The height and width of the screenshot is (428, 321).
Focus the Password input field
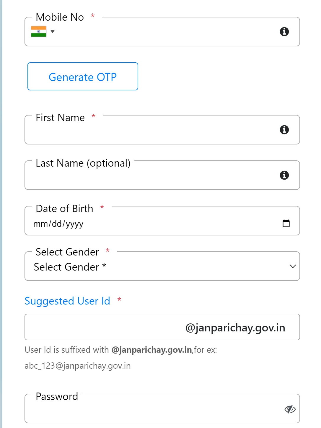[154, 410]
